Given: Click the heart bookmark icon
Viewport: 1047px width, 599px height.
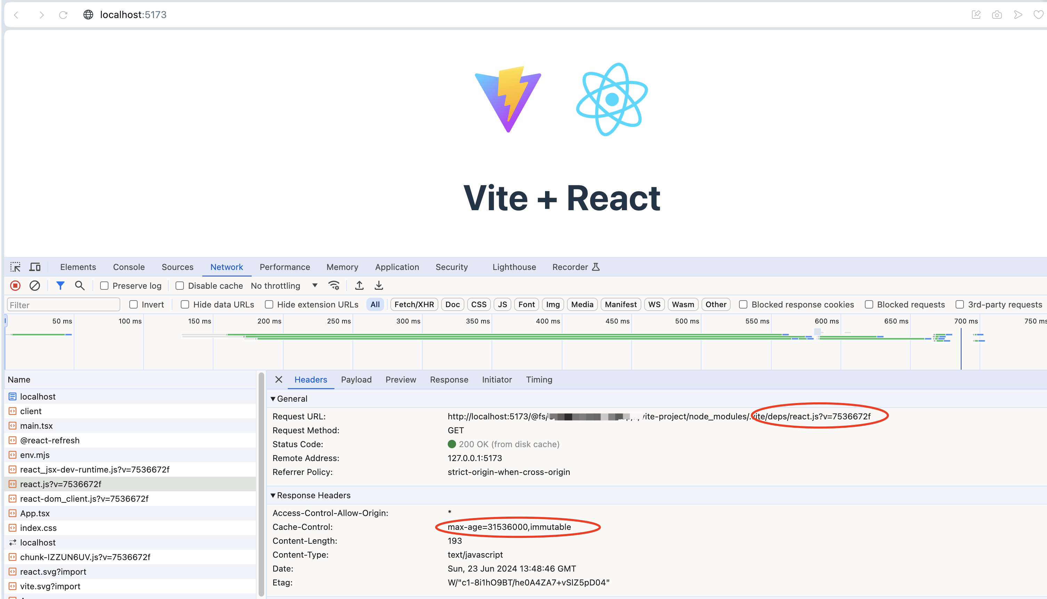Looking at the screenshot, I should pos(1039,15).
